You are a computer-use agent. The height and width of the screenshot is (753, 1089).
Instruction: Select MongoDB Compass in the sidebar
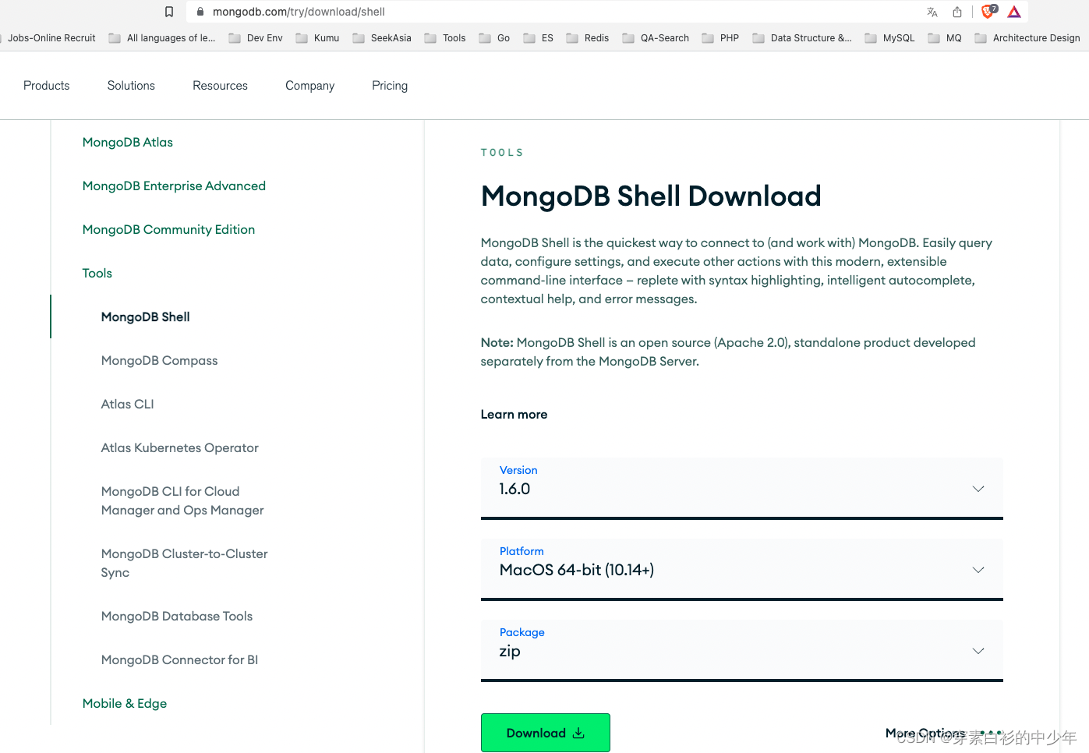pos(159,360)
